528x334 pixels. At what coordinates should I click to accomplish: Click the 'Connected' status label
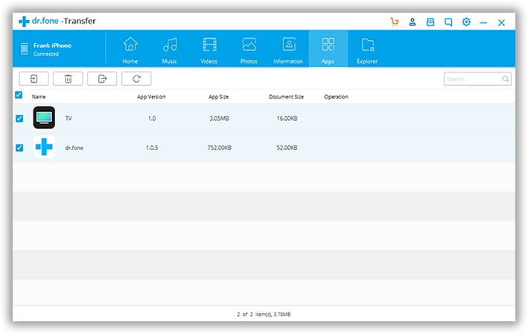pos(45,54)
